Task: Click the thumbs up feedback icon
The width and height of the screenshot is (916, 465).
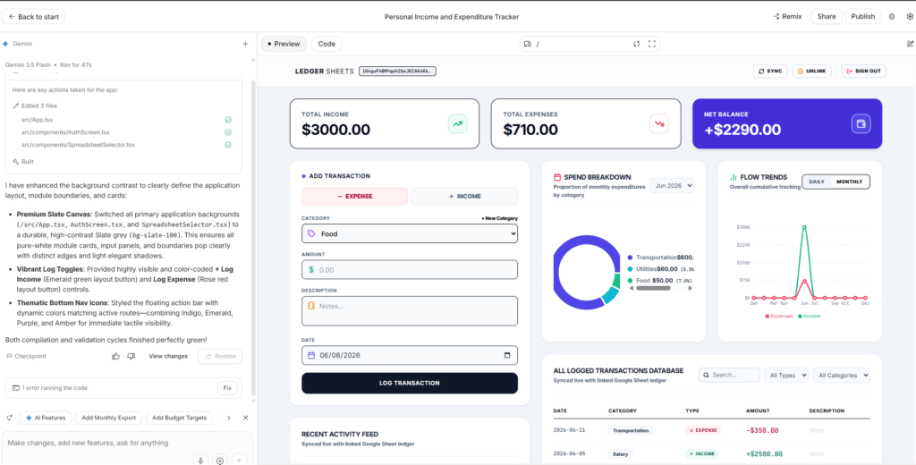Action: pyautogui.click(x=115, y=356)
